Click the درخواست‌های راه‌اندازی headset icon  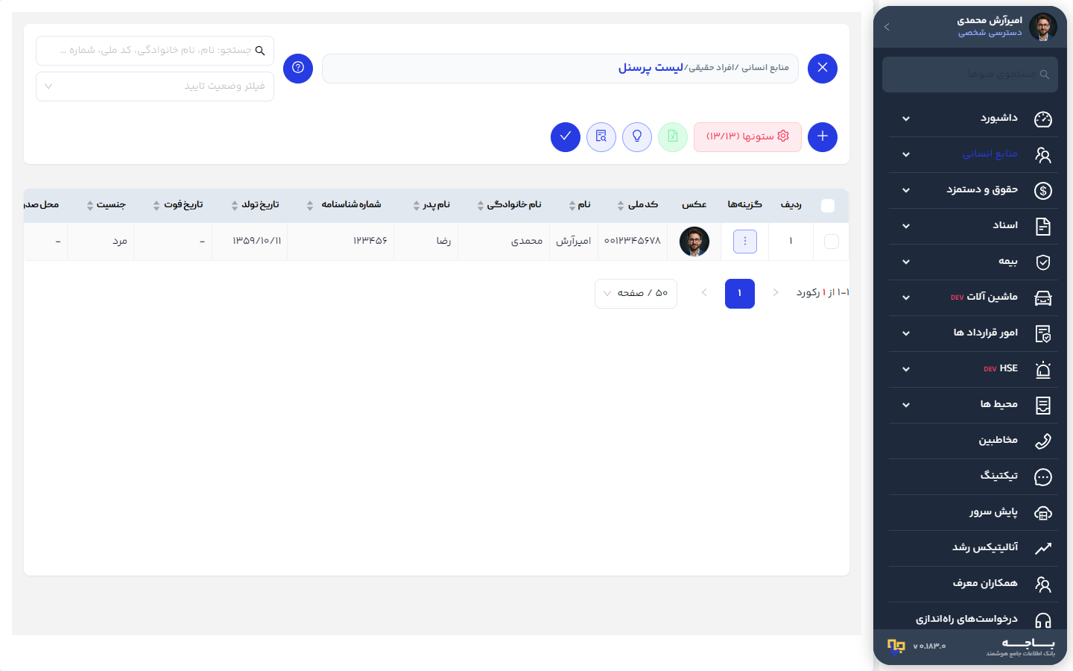click(1043, 620)
